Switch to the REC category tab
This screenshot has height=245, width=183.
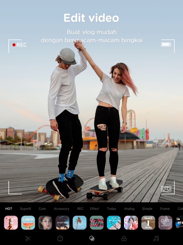point(80,209)
